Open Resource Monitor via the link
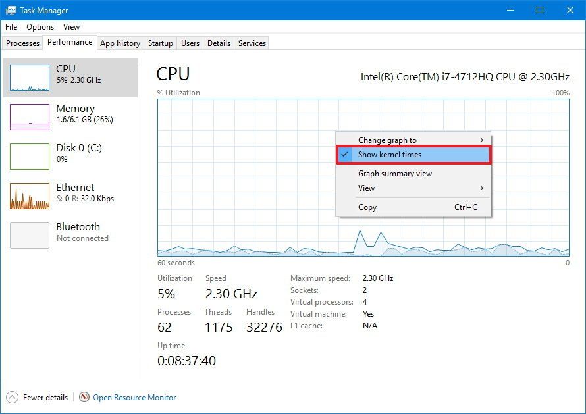 pos(134,397)
